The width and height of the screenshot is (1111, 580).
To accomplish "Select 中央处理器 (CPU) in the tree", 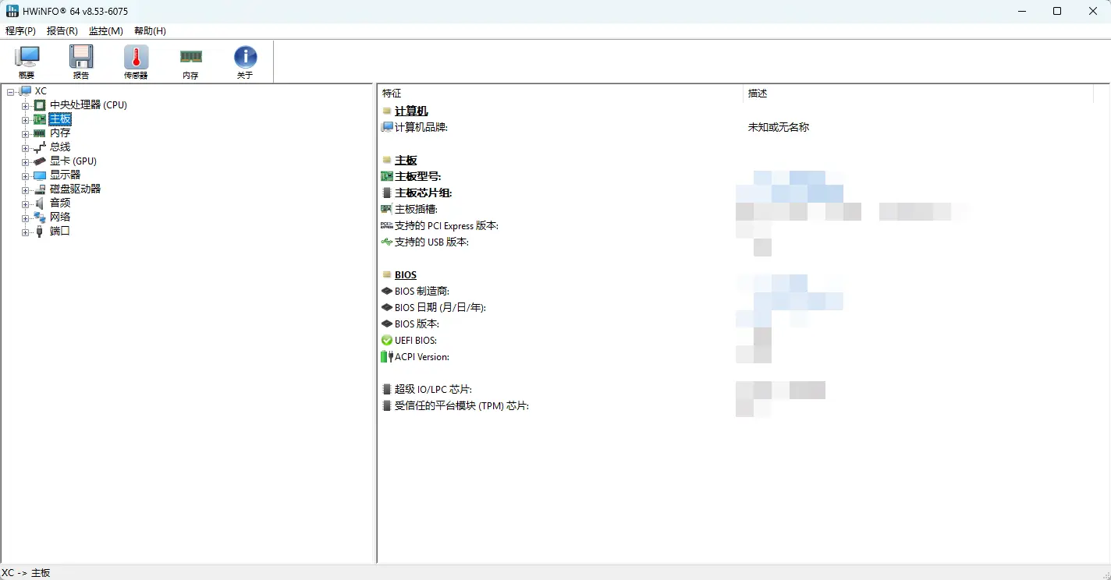I will [x=88, y=104].
